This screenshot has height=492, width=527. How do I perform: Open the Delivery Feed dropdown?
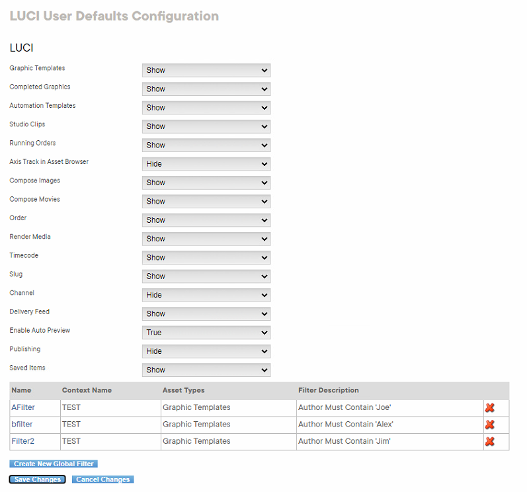[206, 313]
